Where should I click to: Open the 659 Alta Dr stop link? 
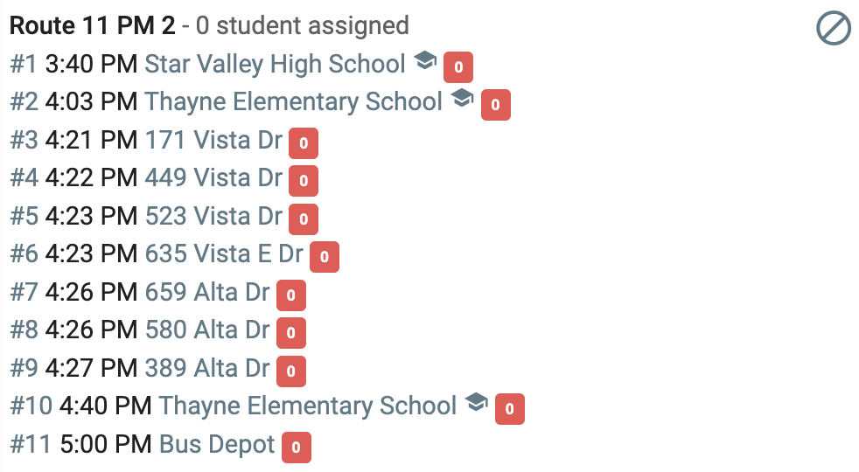pos(207,292)
